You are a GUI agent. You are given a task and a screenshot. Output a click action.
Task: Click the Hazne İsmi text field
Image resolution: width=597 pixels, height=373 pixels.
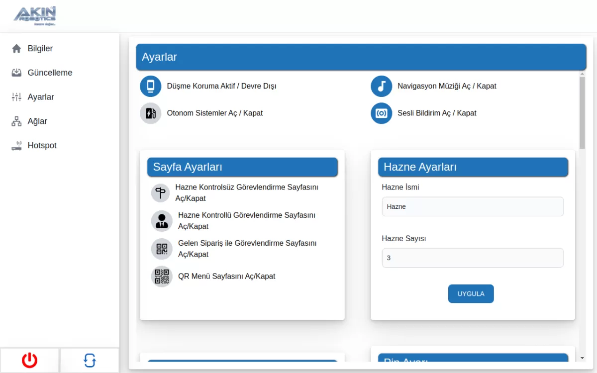tap(473, 206)
